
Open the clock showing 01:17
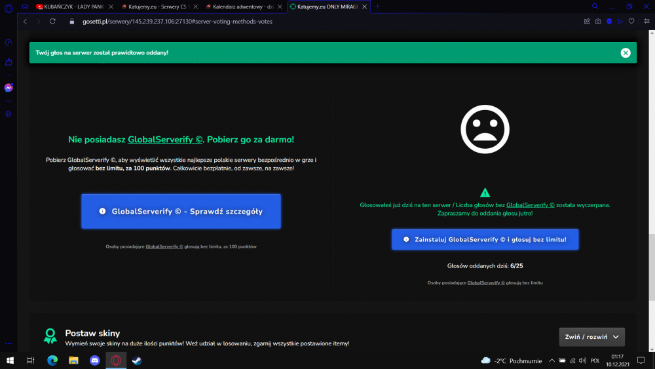coord(618,360)
